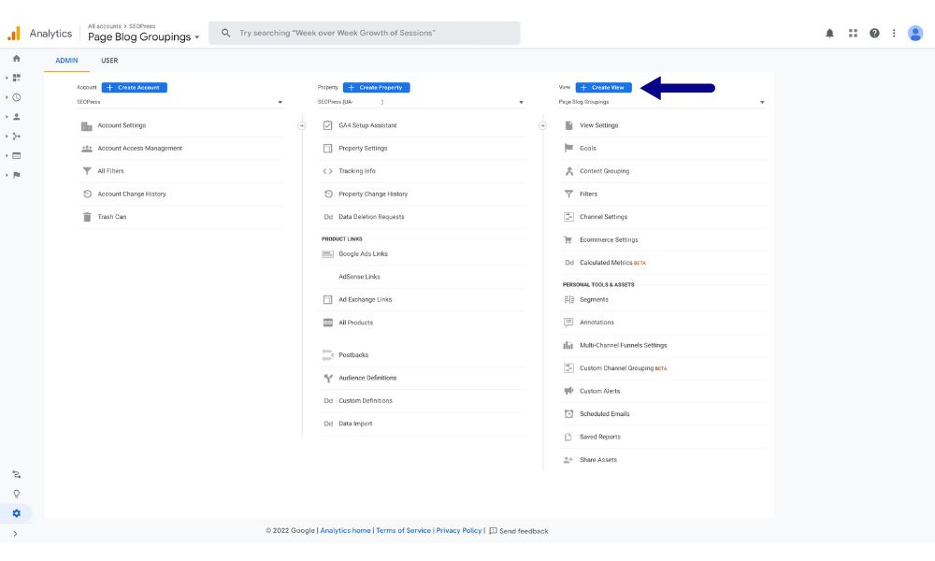The image size is (935, 561).
Task: Open the SEOPress property dropdown
Action: coord(421,102)
